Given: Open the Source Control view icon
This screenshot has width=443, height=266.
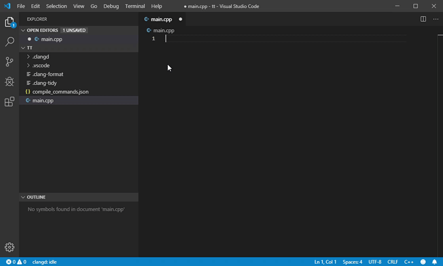Looking at the screenshot, I should (x=9, y=62).
